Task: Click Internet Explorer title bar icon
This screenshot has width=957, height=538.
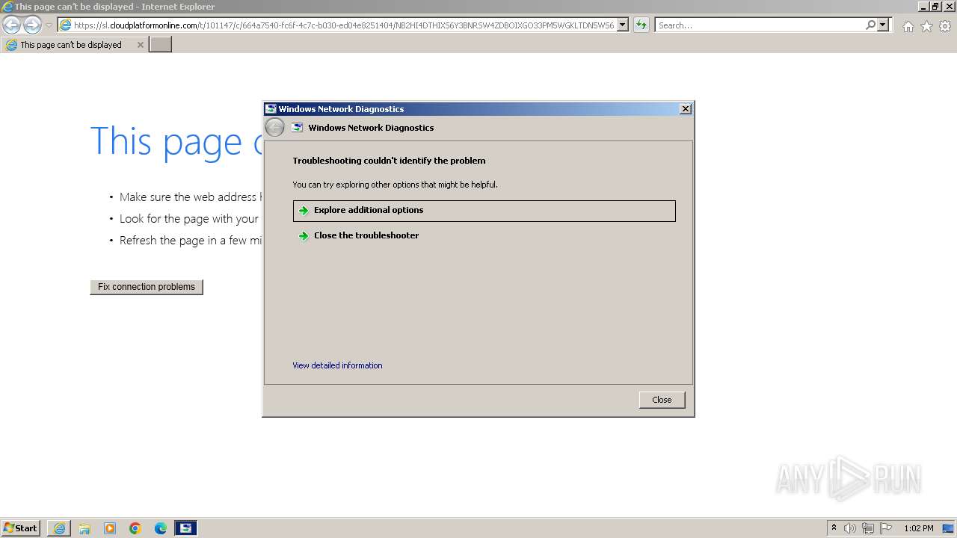Action: (7, 7)
